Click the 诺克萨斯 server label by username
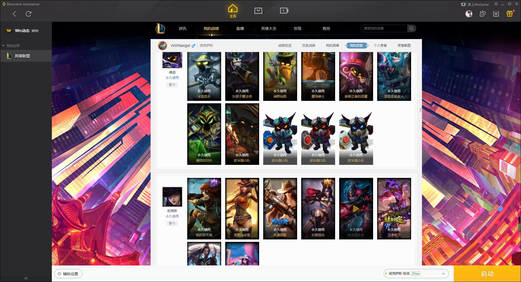This screenshot has width=521, height=282. pos(206,46)
